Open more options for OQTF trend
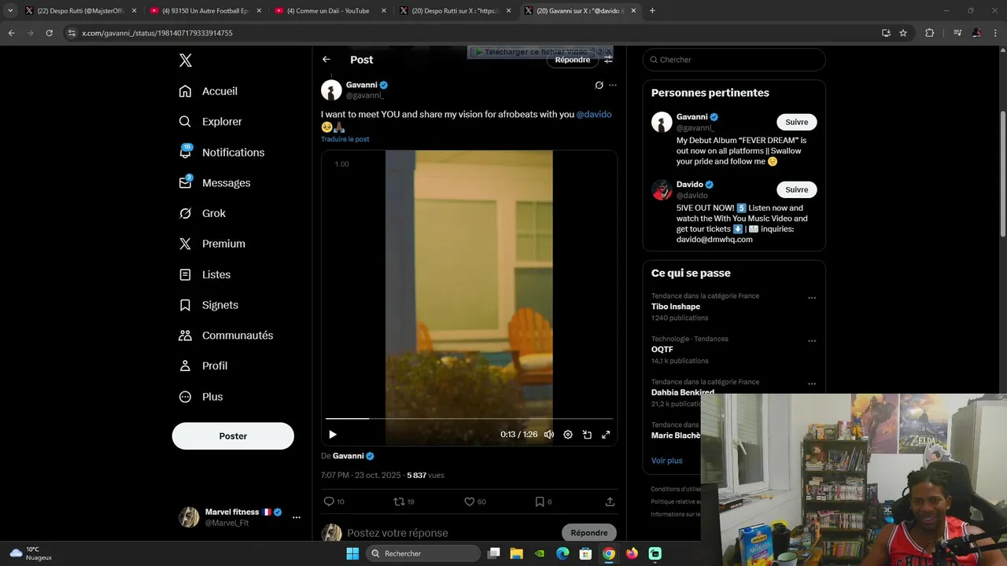Image resolution: width=1007 pixels, height=566 pixels. 812,341
